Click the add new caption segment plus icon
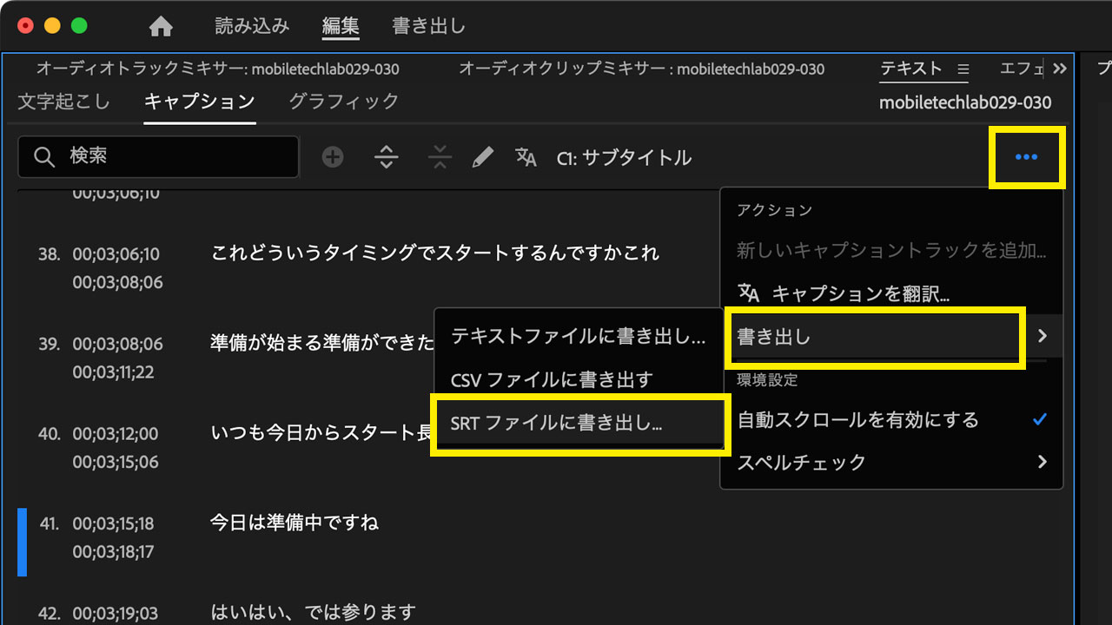Viewport: 1112px width, 625px height. click(x=333, y=157)
